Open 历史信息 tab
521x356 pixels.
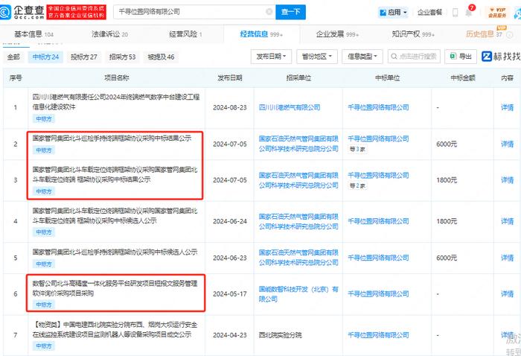[484, 34]
